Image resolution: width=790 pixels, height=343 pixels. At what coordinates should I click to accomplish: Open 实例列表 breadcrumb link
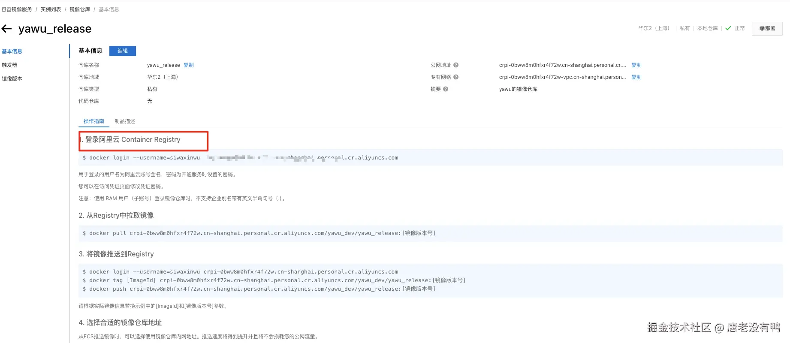[51, 9]
